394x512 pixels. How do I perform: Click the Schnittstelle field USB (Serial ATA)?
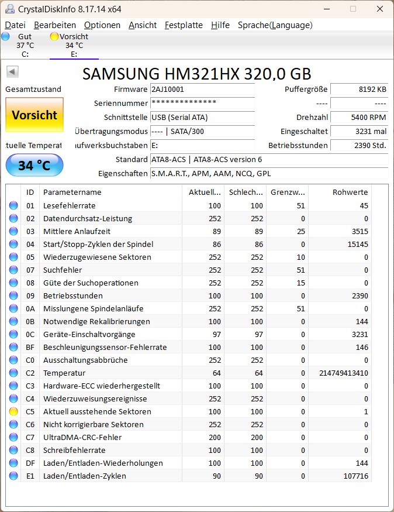click(202, 117)
